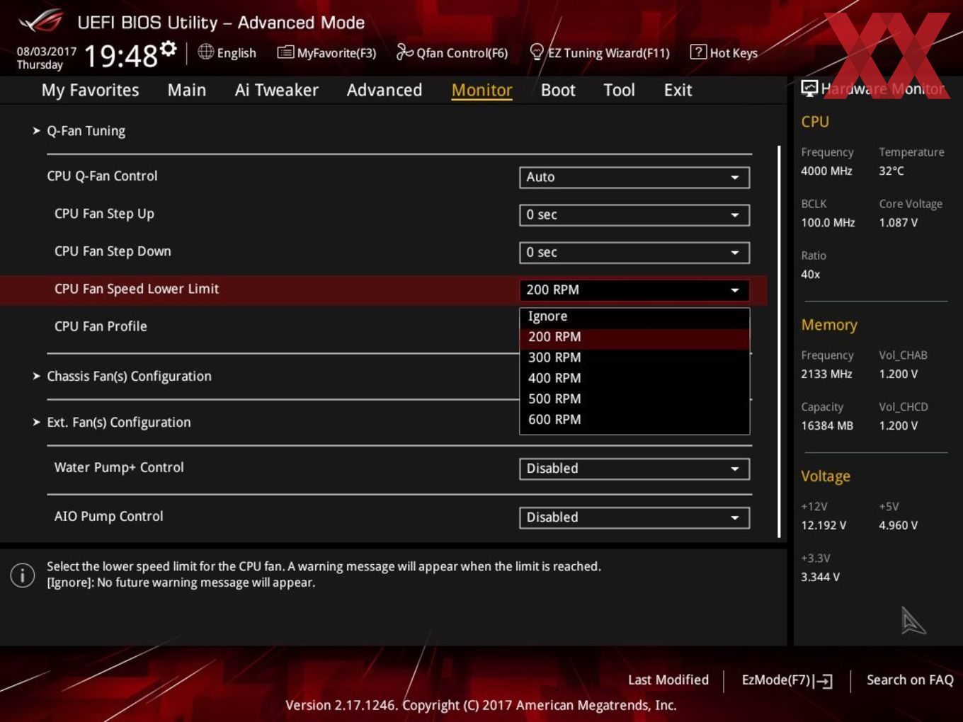The width and height of the screenshot is (963, 722).
Task: Click the EzMode exit arrow icon
Action: coord(823,681)
